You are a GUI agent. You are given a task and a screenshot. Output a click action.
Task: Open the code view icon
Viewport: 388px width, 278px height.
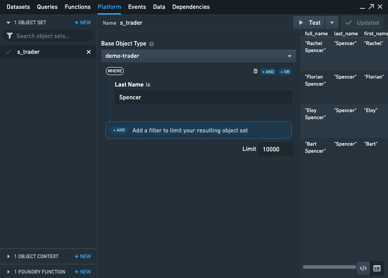363,268
